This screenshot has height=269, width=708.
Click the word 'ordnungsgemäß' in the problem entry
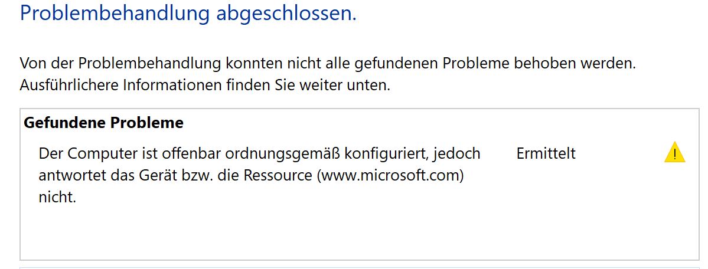pos(283,154)
